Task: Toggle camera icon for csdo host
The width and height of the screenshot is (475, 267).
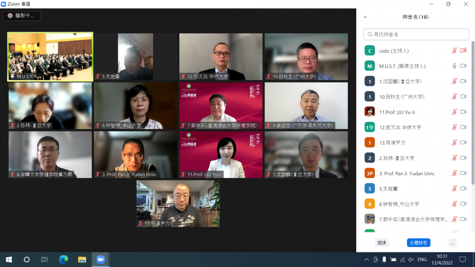Action: pos(463,50)
